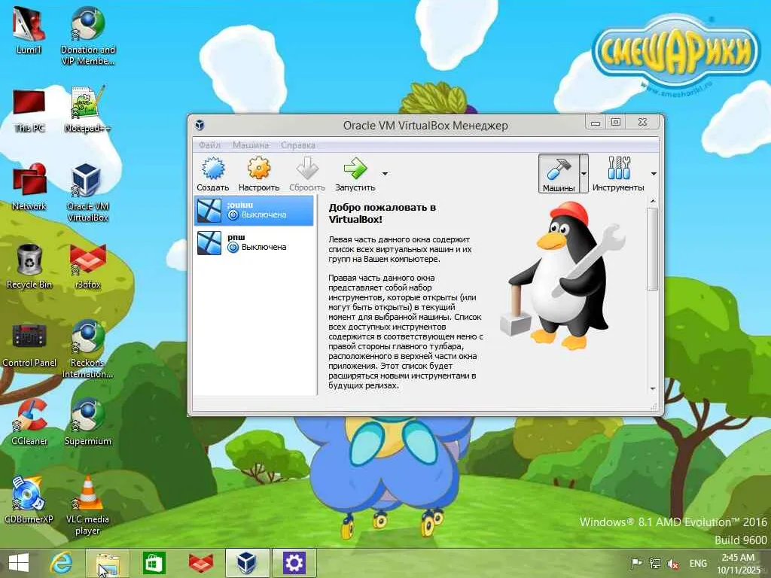Screen dimensions: 771x578
Task: Click the muted volume tray icon
Action: (x=673, y=563)
